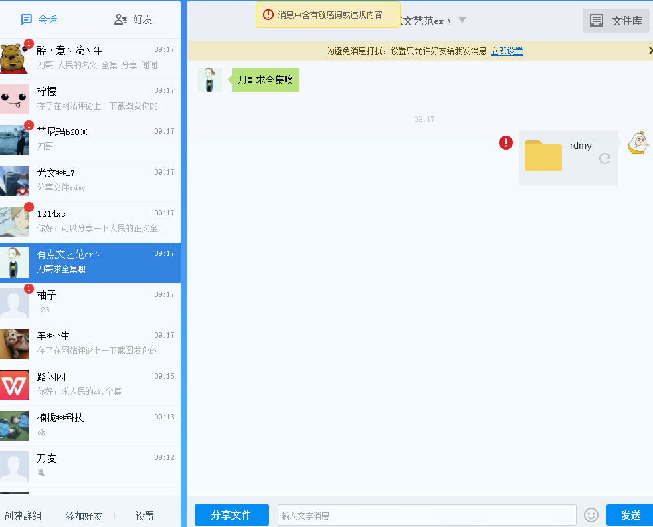Close the yellow notification banner
Screen dimensions: 653x527
[x=650, y=51]
